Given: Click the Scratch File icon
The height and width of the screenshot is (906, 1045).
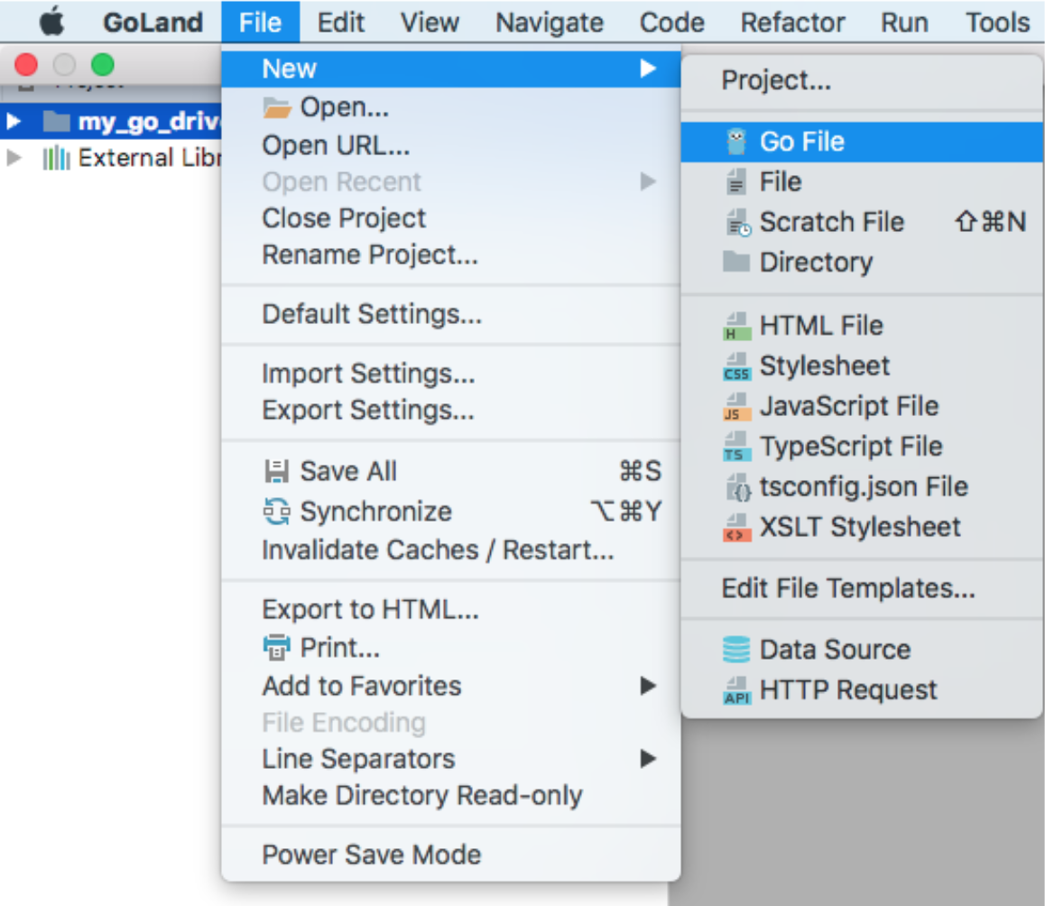Looking at the screenshot, I should [x=736, y=222].
